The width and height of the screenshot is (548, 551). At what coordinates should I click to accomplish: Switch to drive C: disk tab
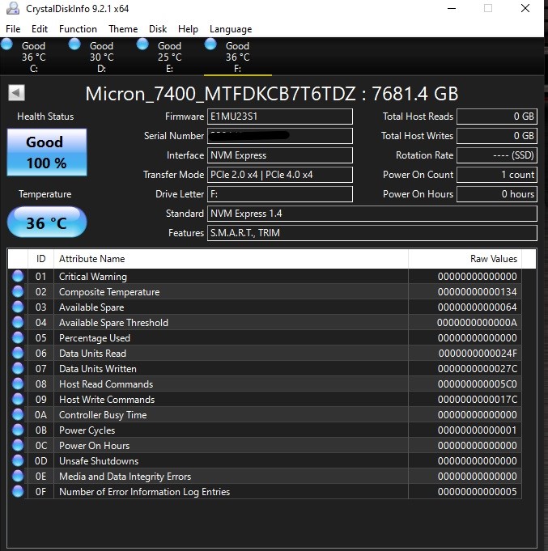click(x=34, y=57)
